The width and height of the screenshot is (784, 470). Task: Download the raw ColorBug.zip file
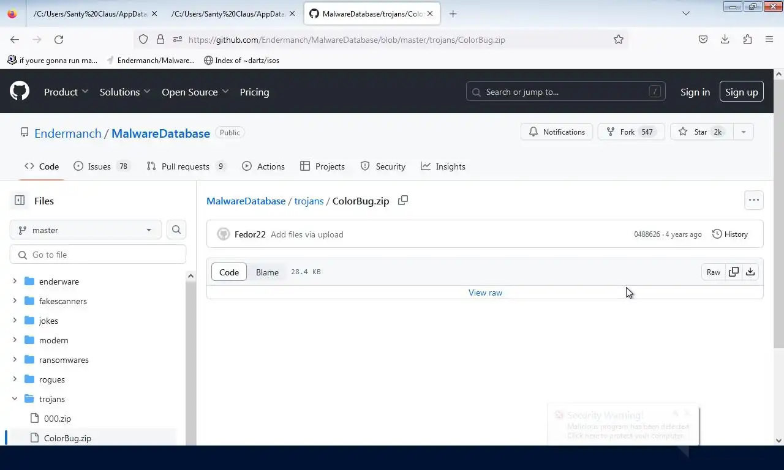750,272
